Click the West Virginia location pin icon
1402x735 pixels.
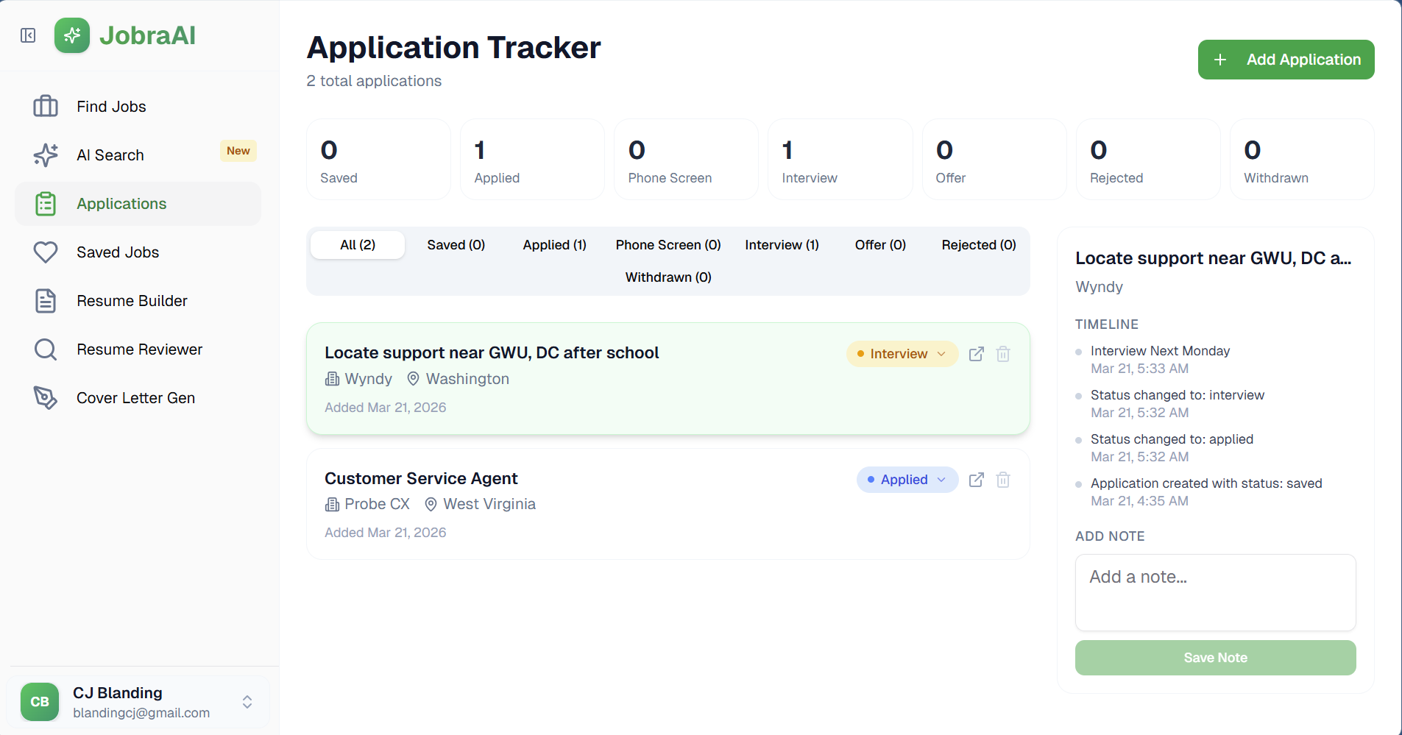(x=431, y=504)
